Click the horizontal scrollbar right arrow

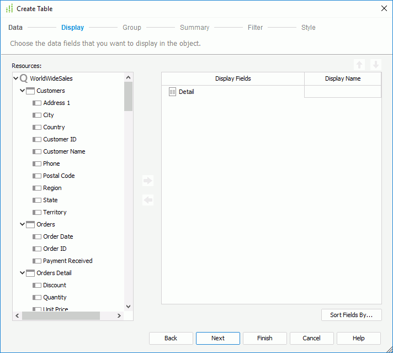coord(119,315)
